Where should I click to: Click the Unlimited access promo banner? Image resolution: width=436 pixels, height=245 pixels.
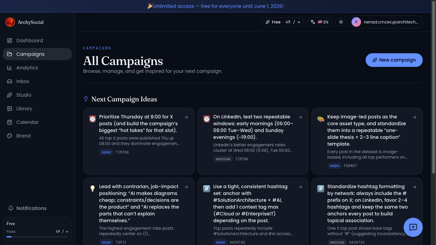215,6
